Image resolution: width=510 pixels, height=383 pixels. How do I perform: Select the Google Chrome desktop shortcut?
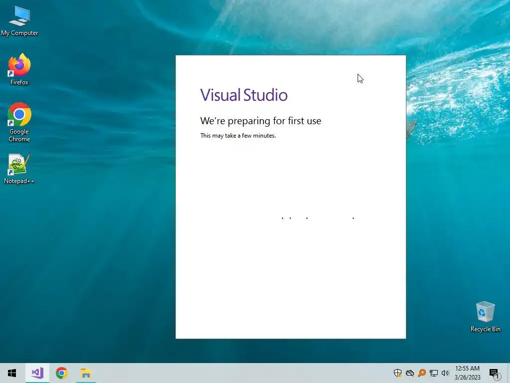19,123
